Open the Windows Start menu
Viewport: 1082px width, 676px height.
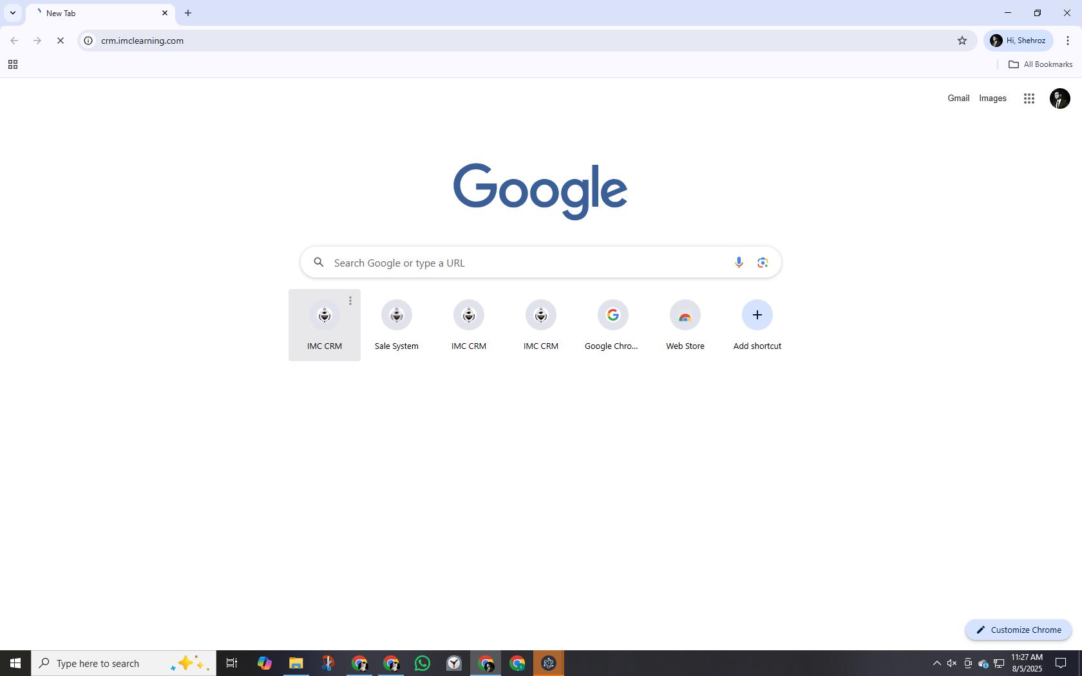pyautogui.click(x=15, y=663)
